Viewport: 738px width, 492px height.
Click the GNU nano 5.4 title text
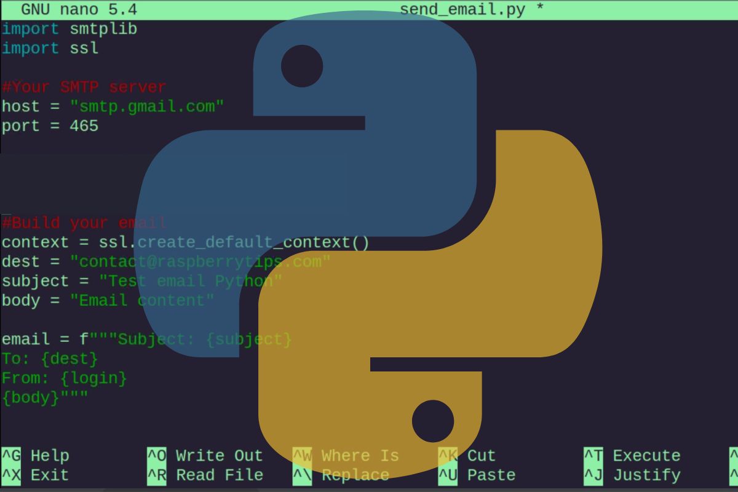79,10
